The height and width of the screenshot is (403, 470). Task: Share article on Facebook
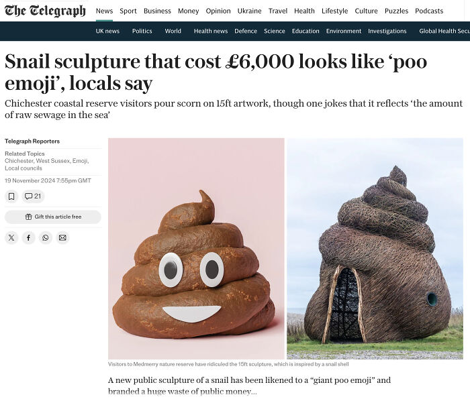(28, 238)
